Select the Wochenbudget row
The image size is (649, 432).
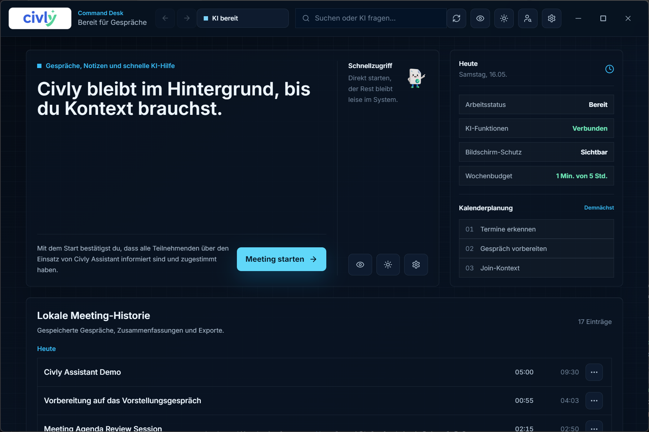click(x=537, y=176)
